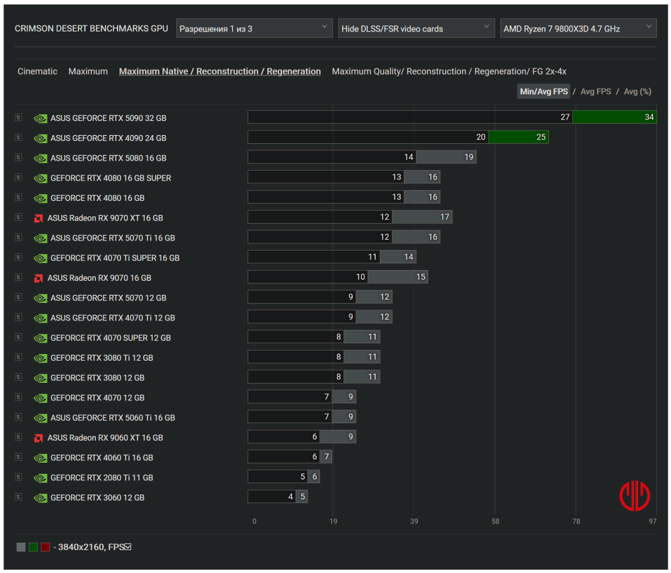Viewport: 671px width, 573px height.
Task: Click the NVIDIA logo beside RTX 4070 SUPER
Action: [40, 339]
